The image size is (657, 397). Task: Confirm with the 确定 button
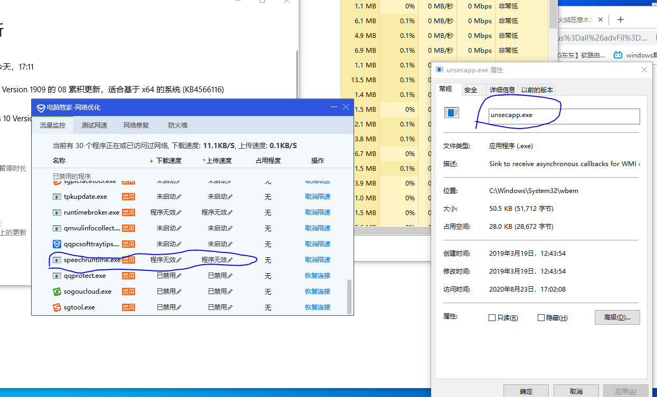point(526,391)
